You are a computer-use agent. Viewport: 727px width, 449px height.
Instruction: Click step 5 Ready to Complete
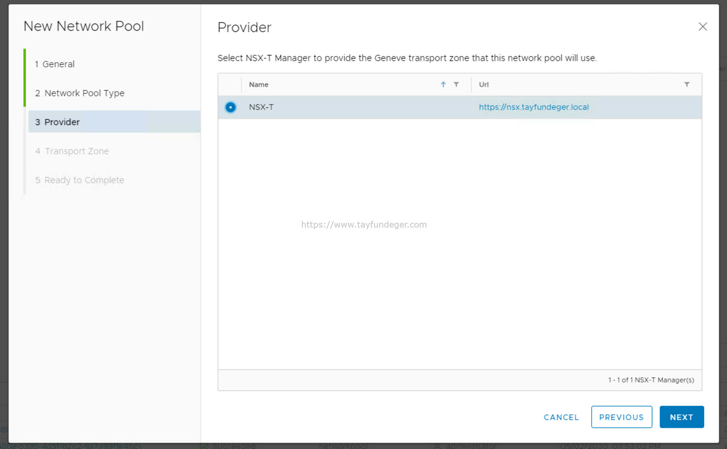tap(80, 180)
